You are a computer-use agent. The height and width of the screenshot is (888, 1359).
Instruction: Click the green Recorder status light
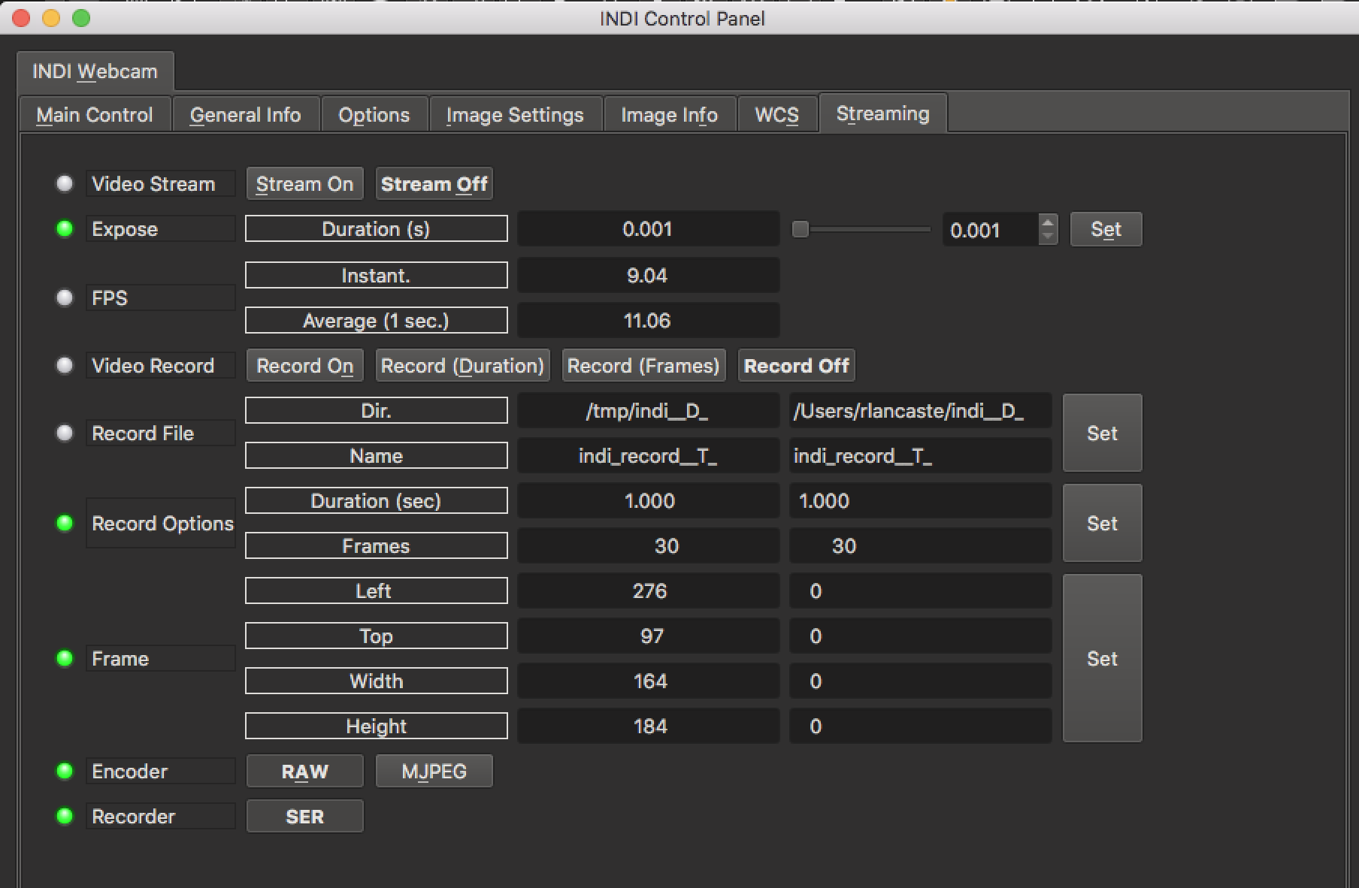tap(65, 816)
